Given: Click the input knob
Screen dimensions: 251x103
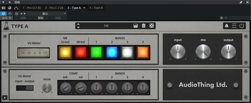Looking at the screenshot, I should [178, 52].
